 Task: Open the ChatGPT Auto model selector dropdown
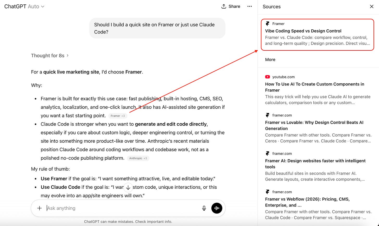[x=24, y=6]
